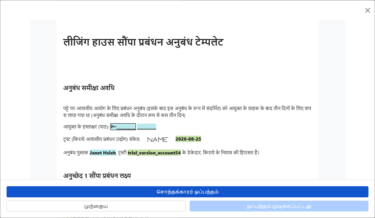Image resolution: width=375 pixels, height=218 pixels.
Task: Select the first signature field with scribble
Action: click(123, 127)
